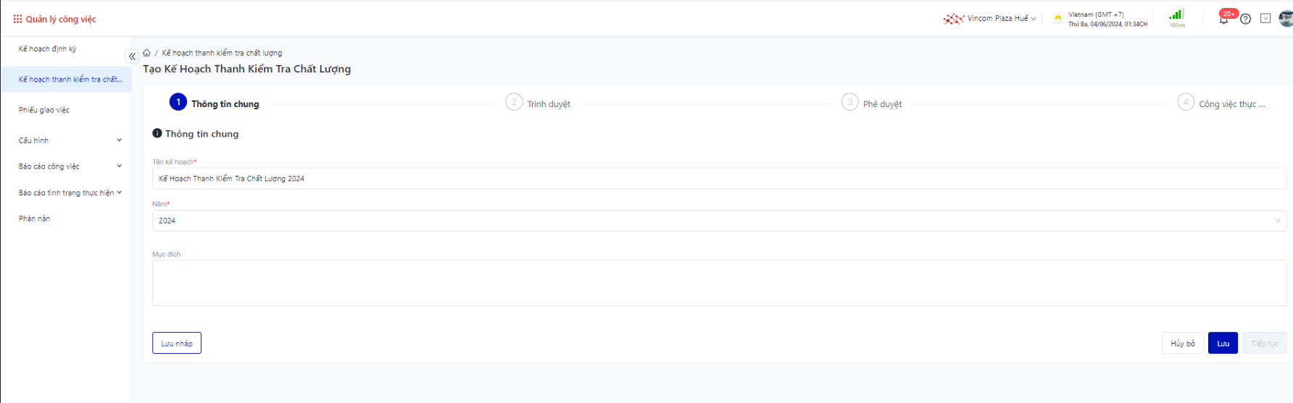Open Phản nàn menu item
Image resolution: width=1293 pixels, height=403 pixels.
tap(35, 219)
